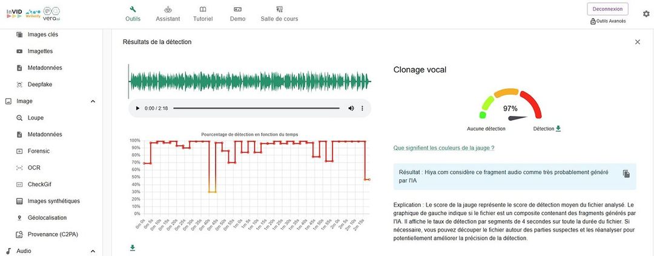Mute the audio player volume
The image size is (654, 256).
pos(351,108)
